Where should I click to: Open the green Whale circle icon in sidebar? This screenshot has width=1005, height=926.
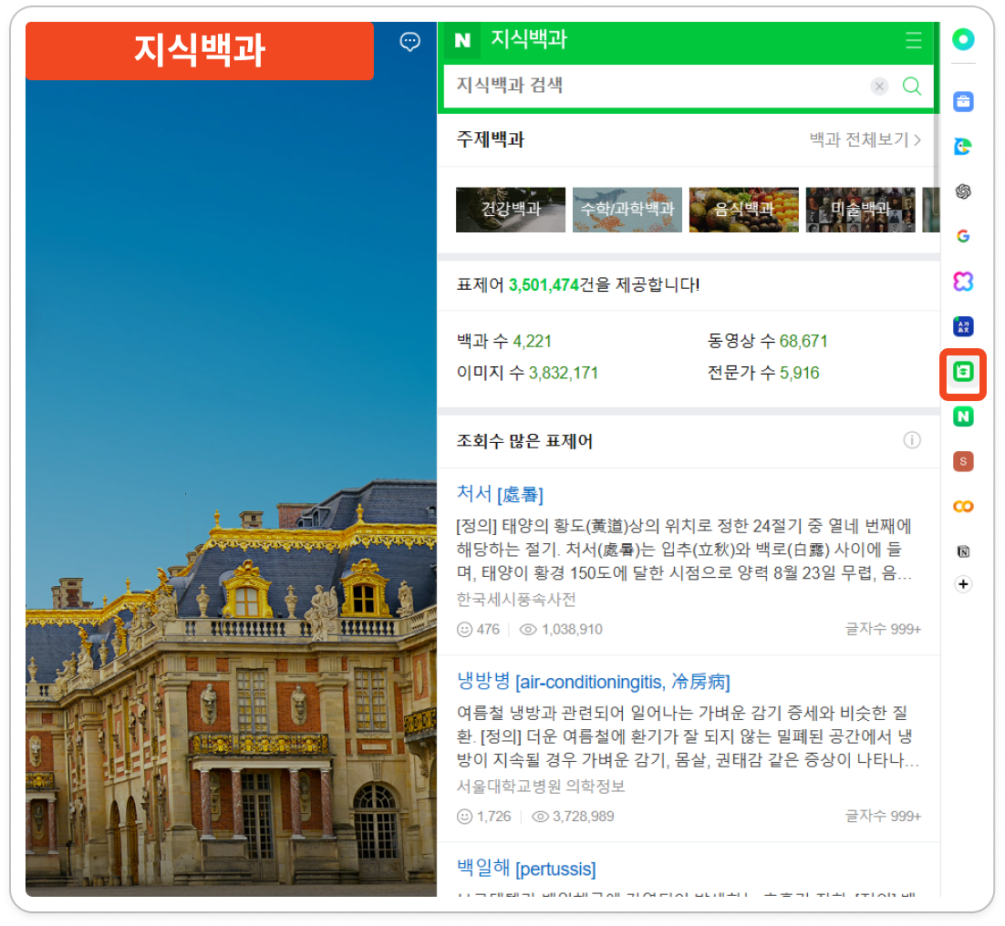tap(963, 40)
